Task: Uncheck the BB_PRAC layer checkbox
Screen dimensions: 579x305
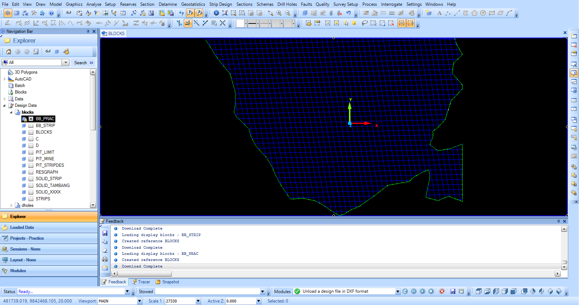Action: pos(31,119)
